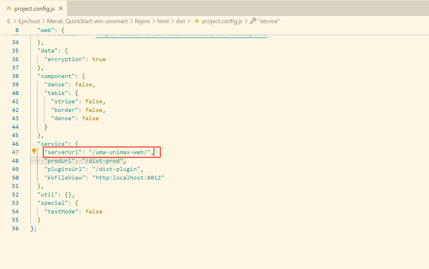
Task: Click the wrench icon beside "service" breadcrumb
Action: pos(253,21)
